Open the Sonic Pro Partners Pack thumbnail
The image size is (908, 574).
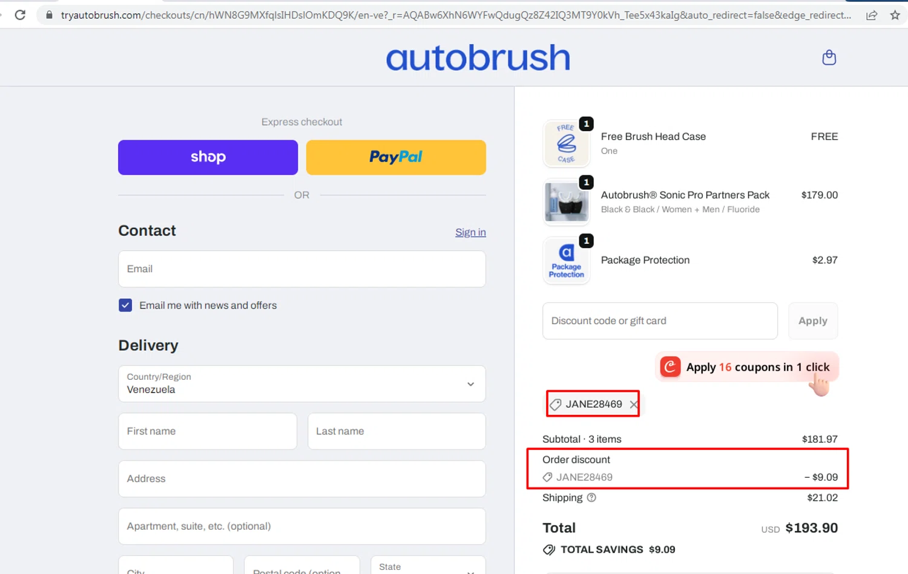pyautogui.click(x=567, y=202)
